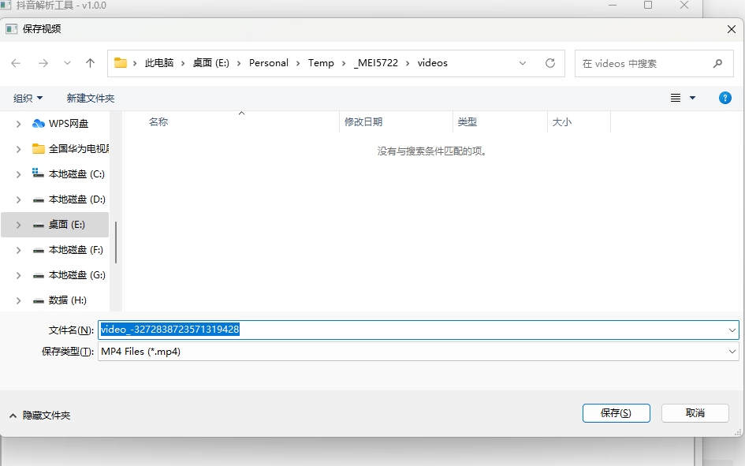Open the 组织 menu
The width and height of the screenshot is (745, 466).
pos(28,98)
